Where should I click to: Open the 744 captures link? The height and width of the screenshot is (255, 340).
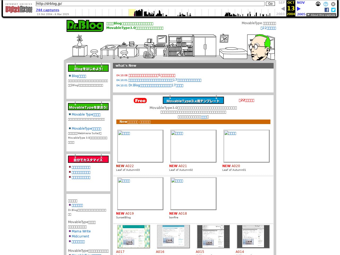click(48, 10)
